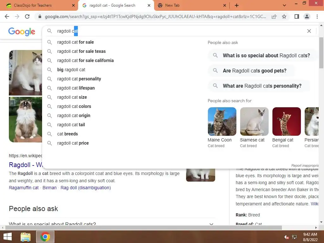
Task: Open the top ragdoll cat image result
Action: [25, 73]
